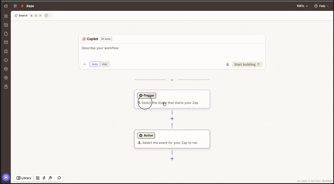Open the 106% zoom dropdown

pos(302,6)
